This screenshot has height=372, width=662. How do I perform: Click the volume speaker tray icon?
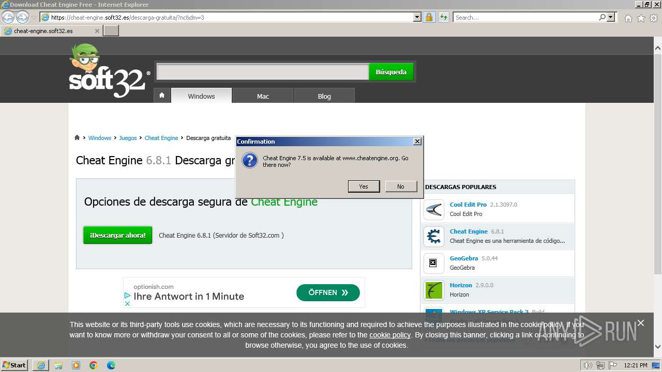tap(588, 365)
